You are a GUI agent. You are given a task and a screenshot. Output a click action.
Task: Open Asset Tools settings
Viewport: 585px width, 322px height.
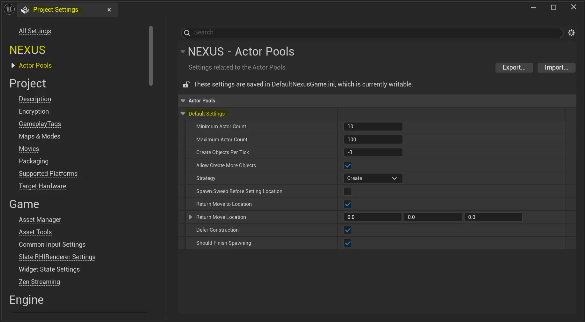pos(35,232)
